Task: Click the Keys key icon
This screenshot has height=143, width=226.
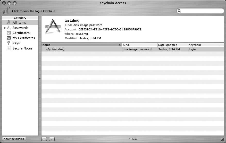Action: click(x=9, y=43)
